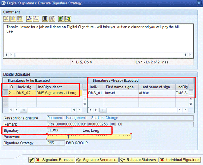Screen dimensions: 203x165
Task: Click the Paste clipboard icon
Action: click(20, 19)
